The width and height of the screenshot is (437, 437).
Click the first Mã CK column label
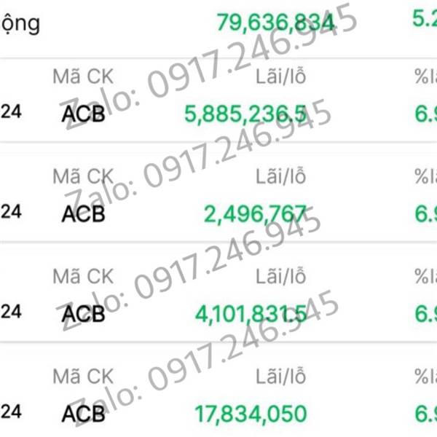(x=83, y=76)
